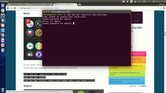Open the clock showing 15:47
The image size is (166, 93).
pos(149,2)
